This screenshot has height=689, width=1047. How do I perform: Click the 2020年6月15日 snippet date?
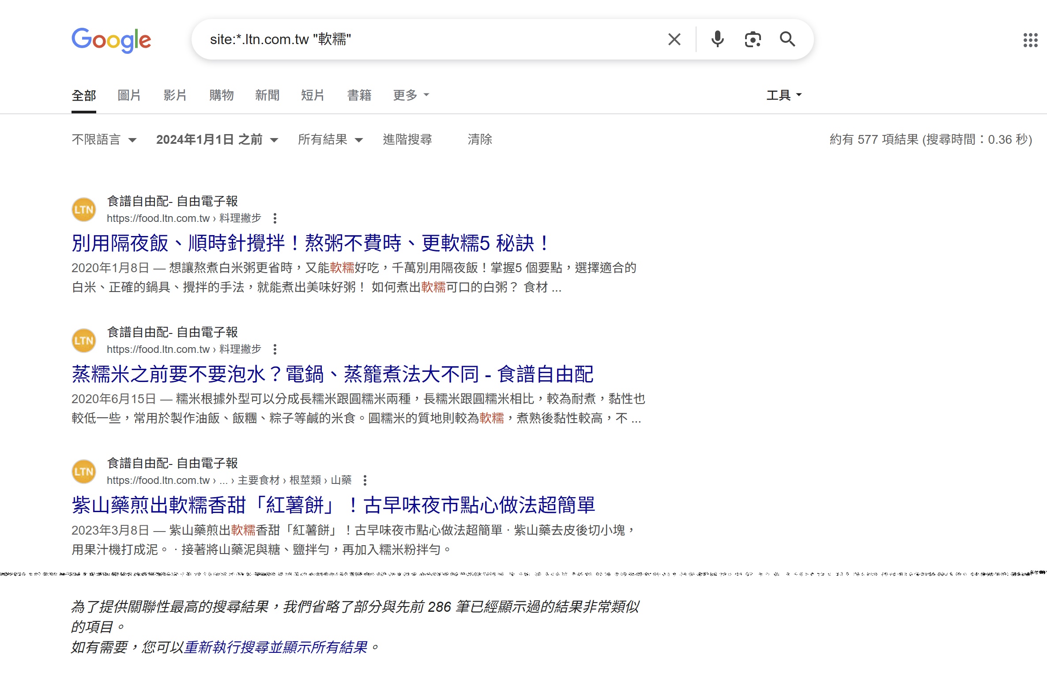point(114,399)
